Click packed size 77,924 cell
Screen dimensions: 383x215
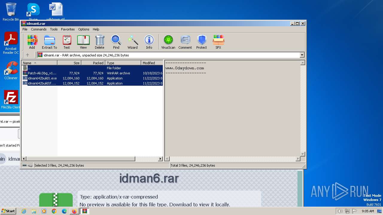pos(98,73)
